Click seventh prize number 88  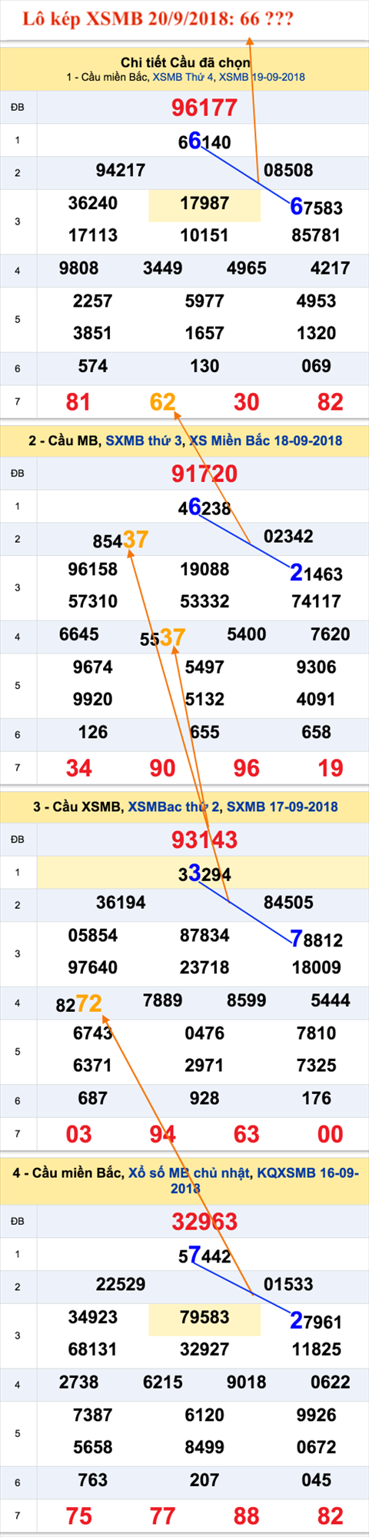(247, 1515)
